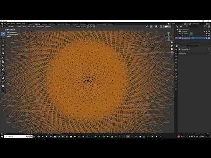Open the Window menu
Viewport: 211px width, 158px height.
click(x=19, y=24)
